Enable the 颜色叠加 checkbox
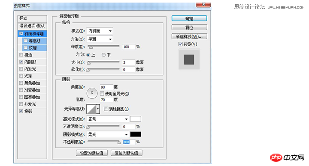Screen dimensions: 309x166 click(x=21, y=83)
